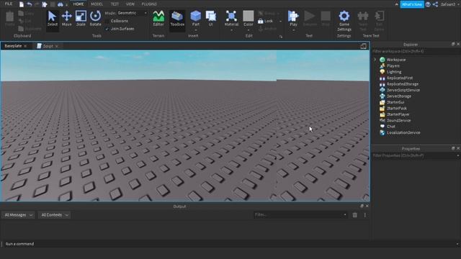Click the undo arrow in the quick access bar
461x259 pixels.
(x=30, y=4)
